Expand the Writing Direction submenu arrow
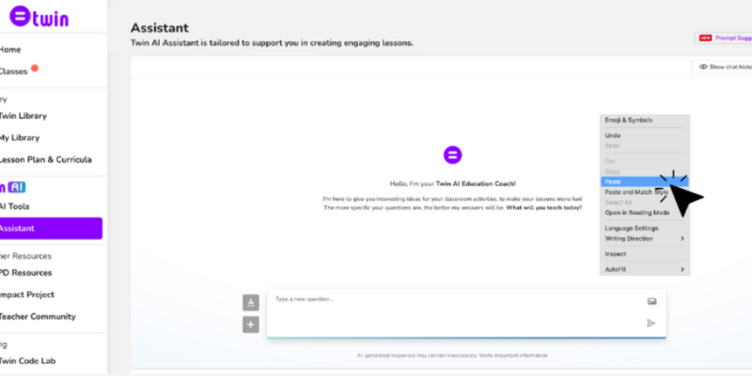The image size is (752, 376). (x=682, y=239)
